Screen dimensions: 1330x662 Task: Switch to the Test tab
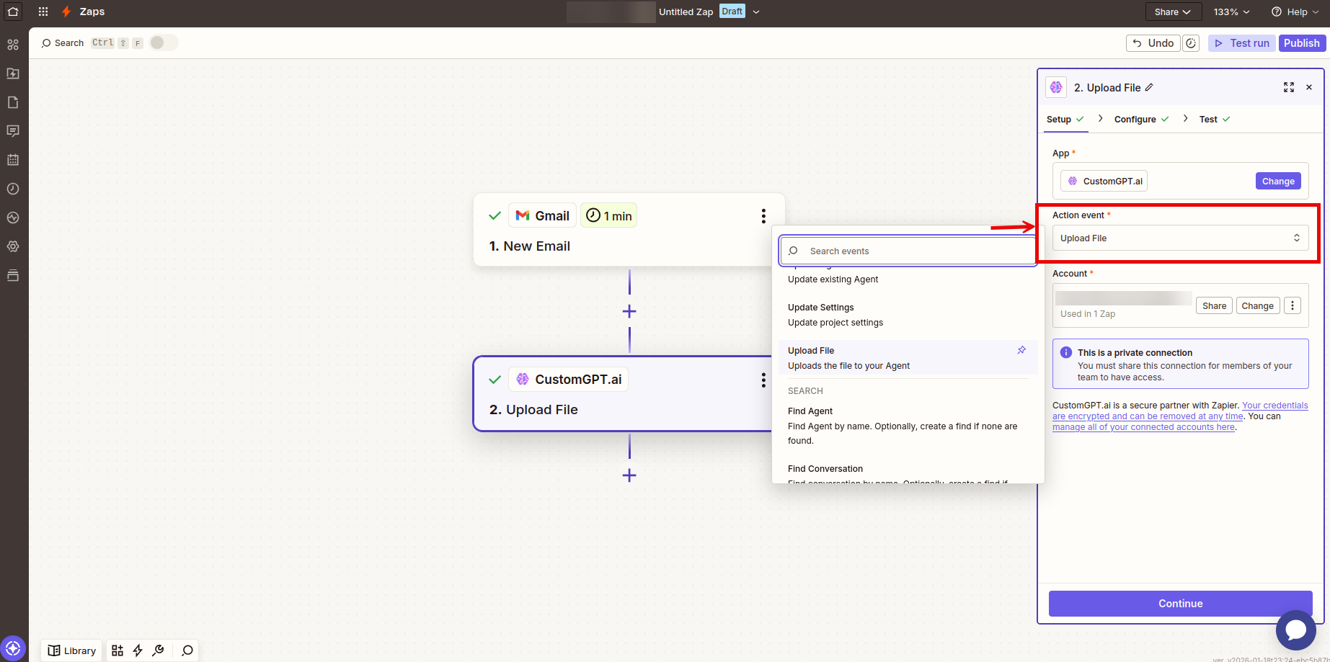click(1215, 120)
